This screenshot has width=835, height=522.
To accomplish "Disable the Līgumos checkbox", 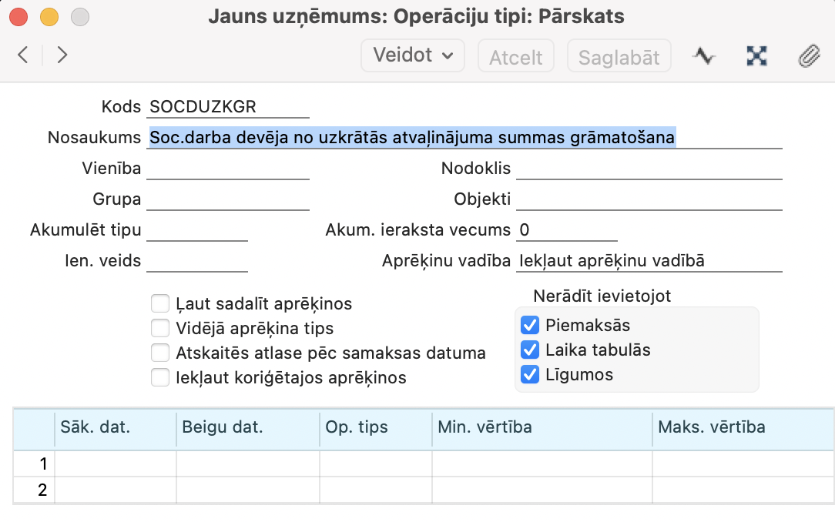I will [530, 375].
